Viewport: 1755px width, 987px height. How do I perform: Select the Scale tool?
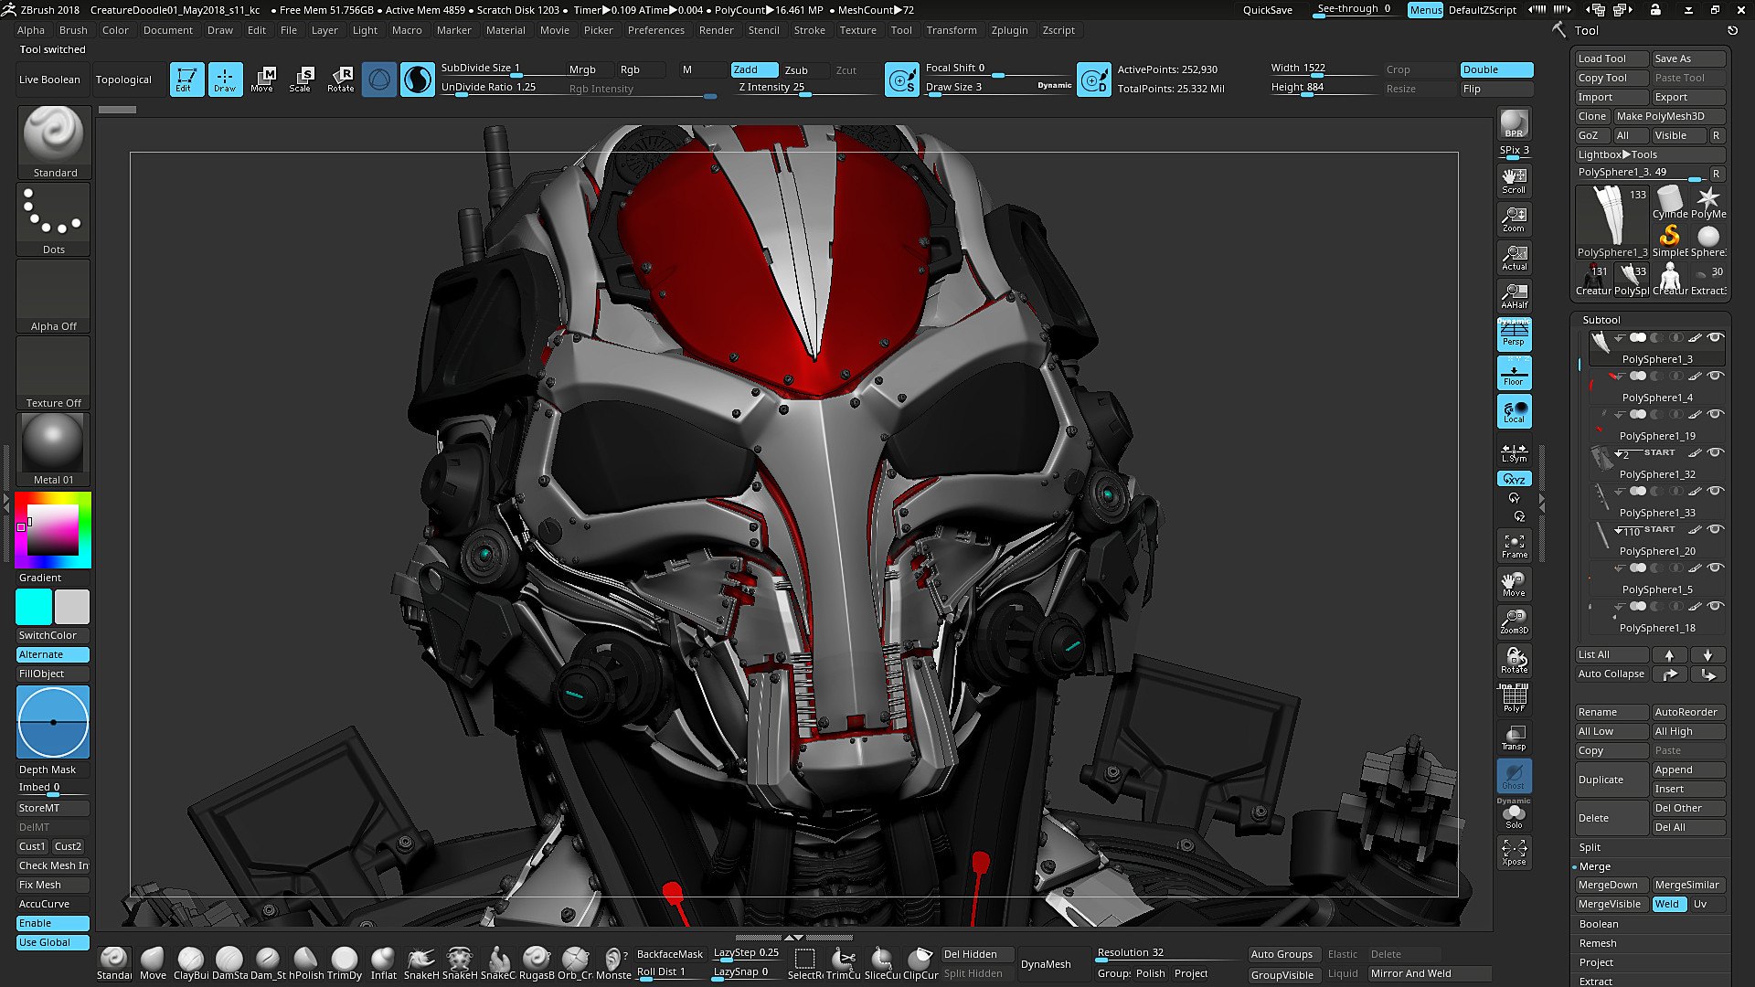(300, 79)
